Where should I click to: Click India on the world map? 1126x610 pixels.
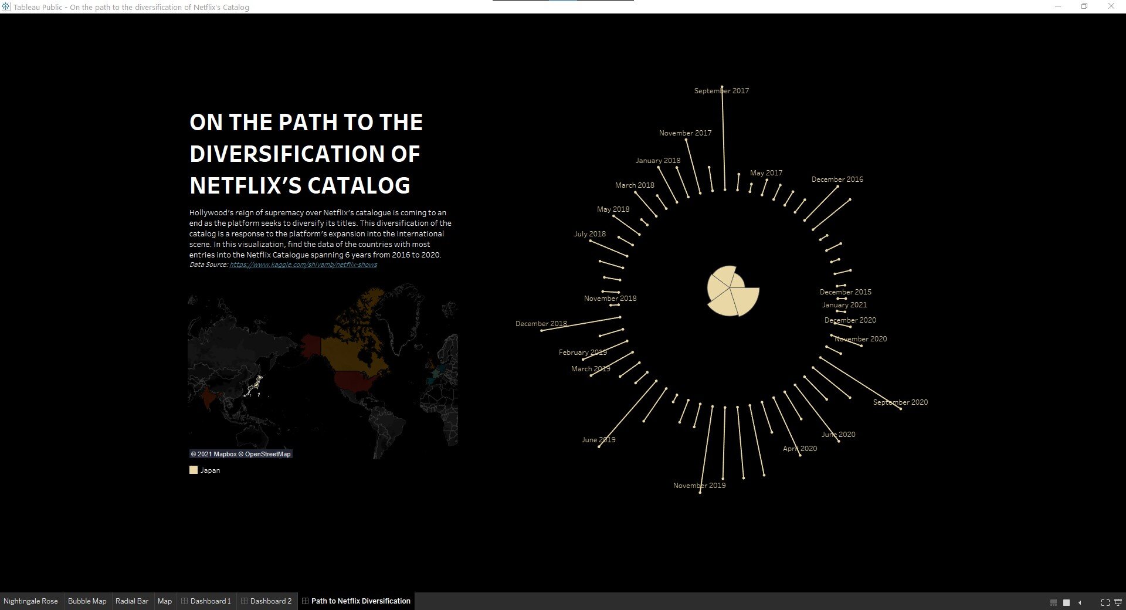[208, 399]
